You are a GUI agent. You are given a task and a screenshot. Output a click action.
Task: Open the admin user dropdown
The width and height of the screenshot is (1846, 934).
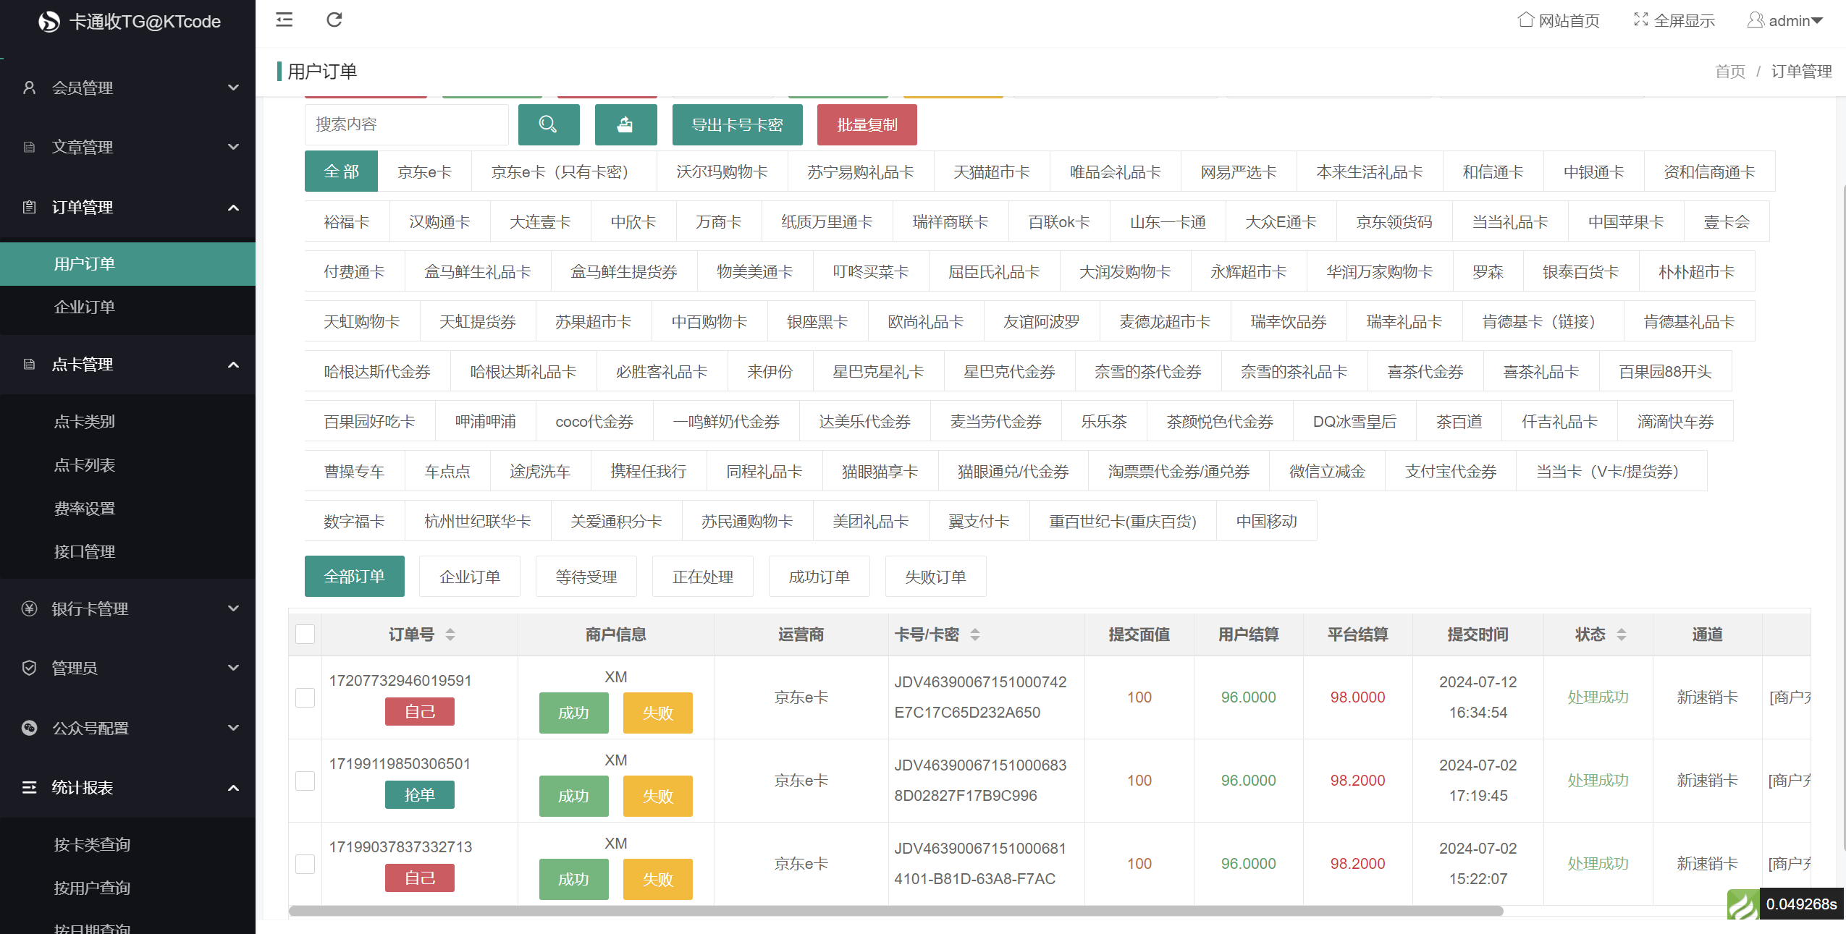point(1795,21)
